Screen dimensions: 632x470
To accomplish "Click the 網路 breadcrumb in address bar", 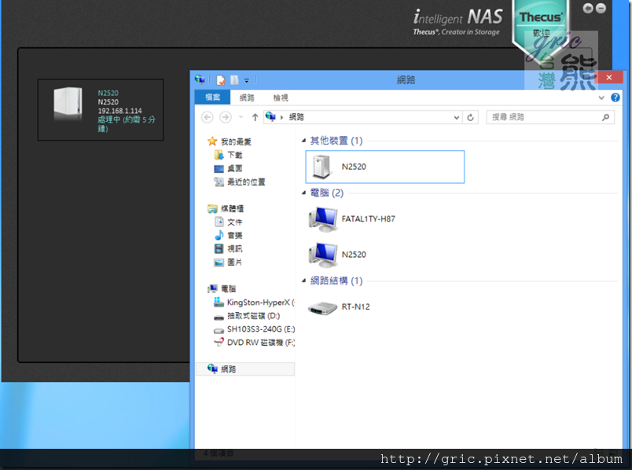I will pyautogui.click(x=296, y=117).
